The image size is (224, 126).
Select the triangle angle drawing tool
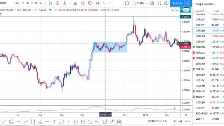90,121
